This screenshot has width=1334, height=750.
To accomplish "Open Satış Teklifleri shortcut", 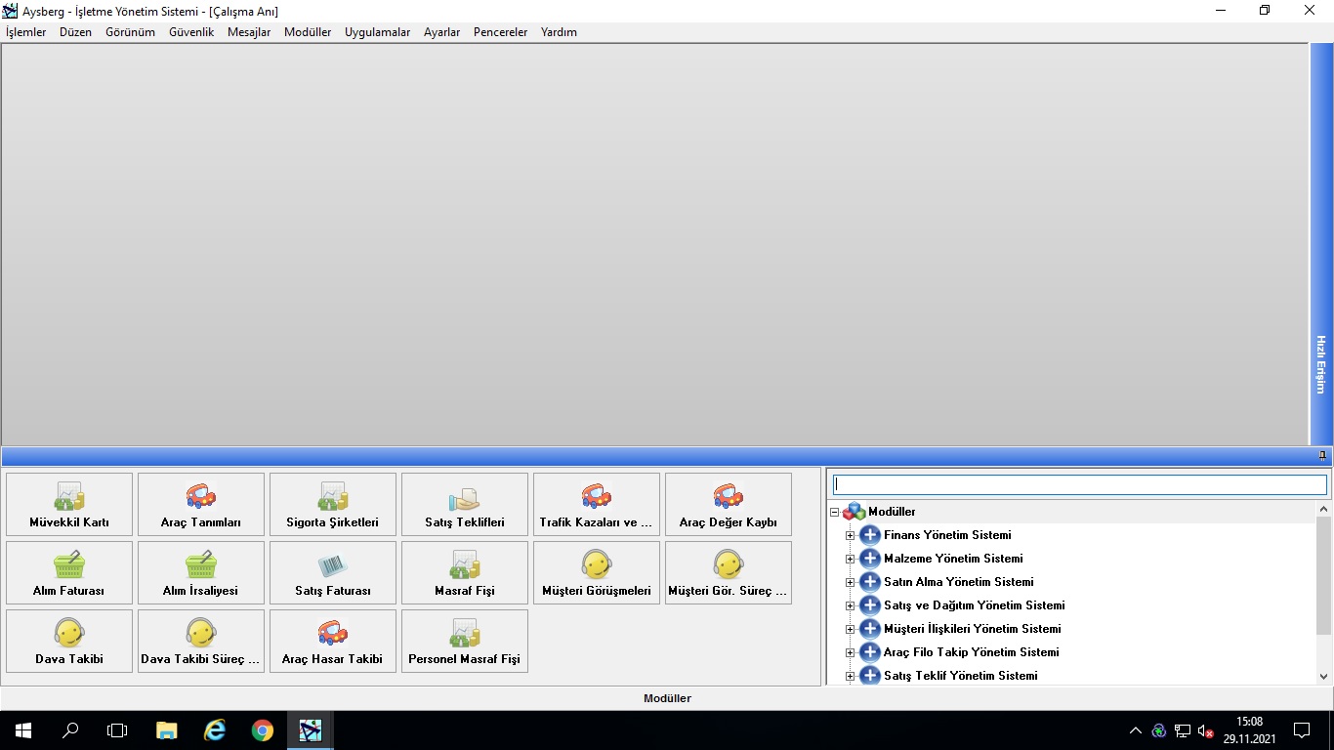I will 465,504.
